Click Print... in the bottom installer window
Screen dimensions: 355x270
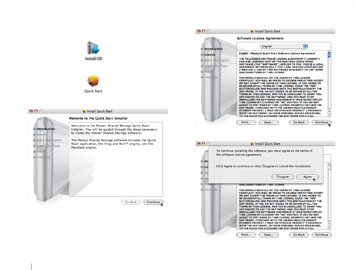(x=246, y=235)
